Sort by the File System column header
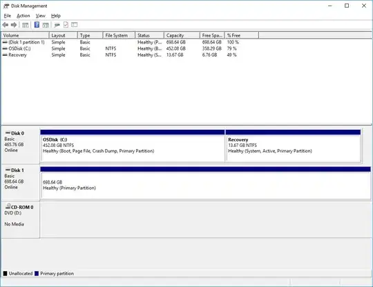 click(119, 35)
